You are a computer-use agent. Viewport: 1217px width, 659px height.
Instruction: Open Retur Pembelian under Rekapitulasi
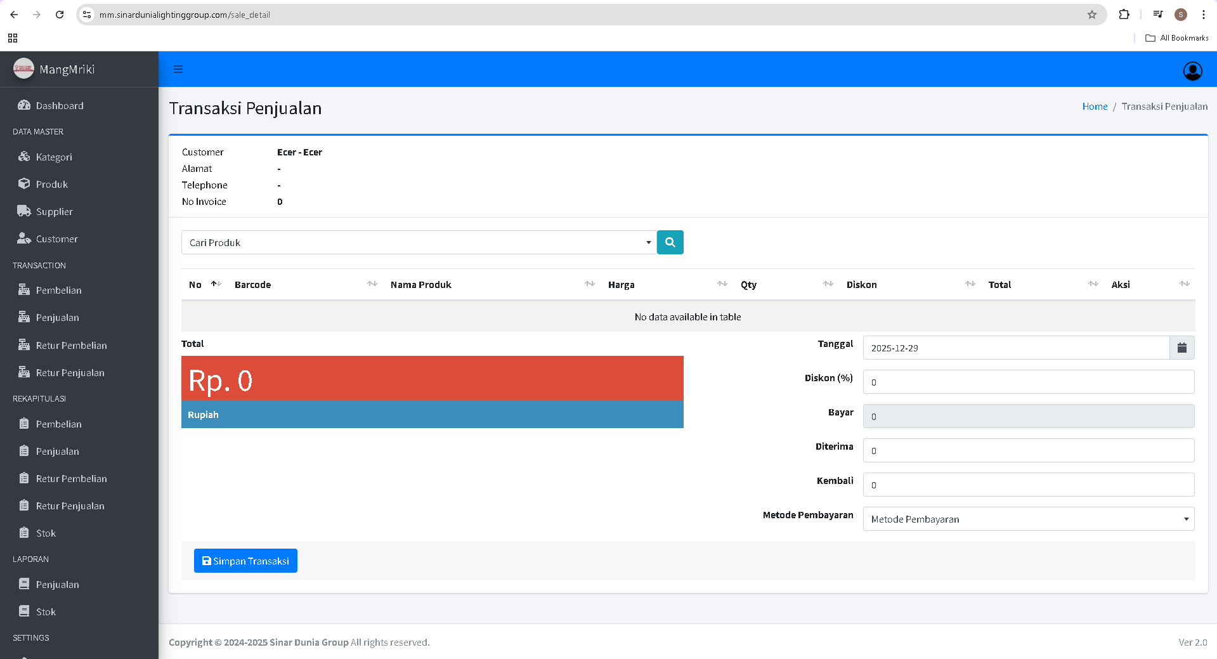79,478
